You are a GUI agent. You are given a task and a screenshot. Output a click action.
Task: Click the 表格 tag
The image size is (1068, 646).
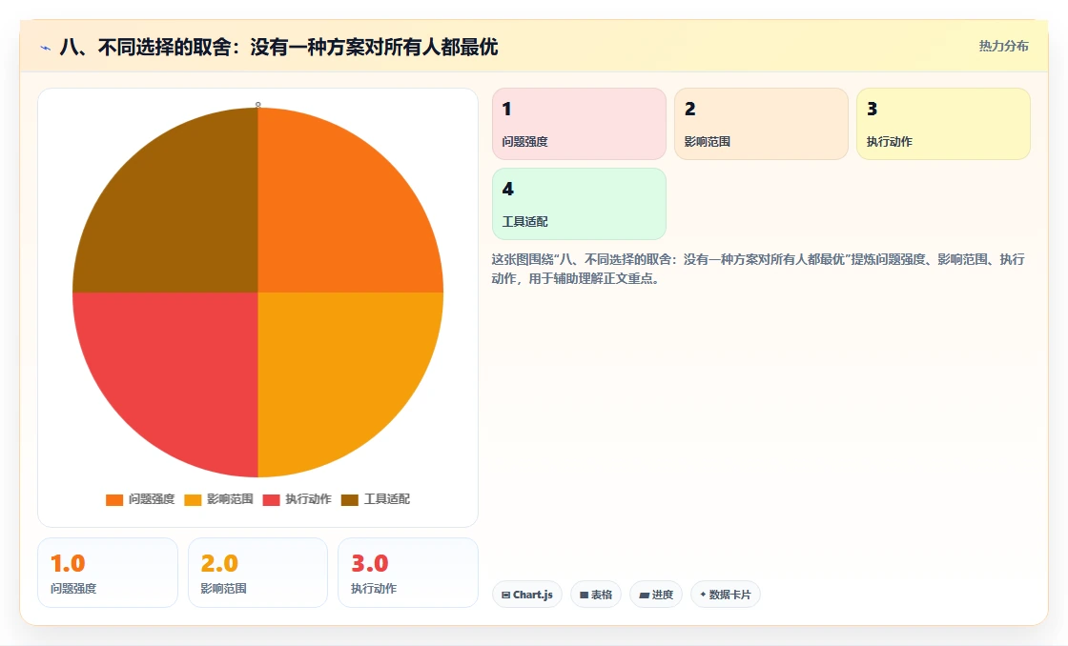pos(596,595)
